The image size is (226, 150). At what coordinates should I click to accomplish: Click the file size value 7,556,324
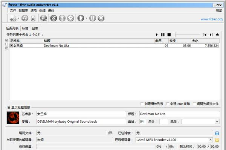212,46
